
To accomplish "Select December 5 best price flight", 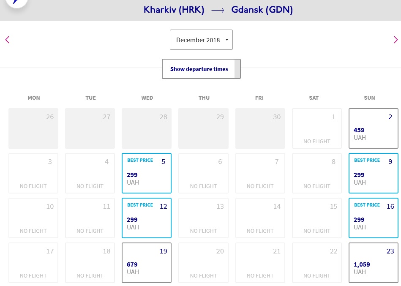I will pos(147,173).
